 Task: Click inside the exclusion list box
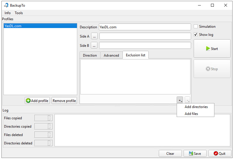[135, 77]
